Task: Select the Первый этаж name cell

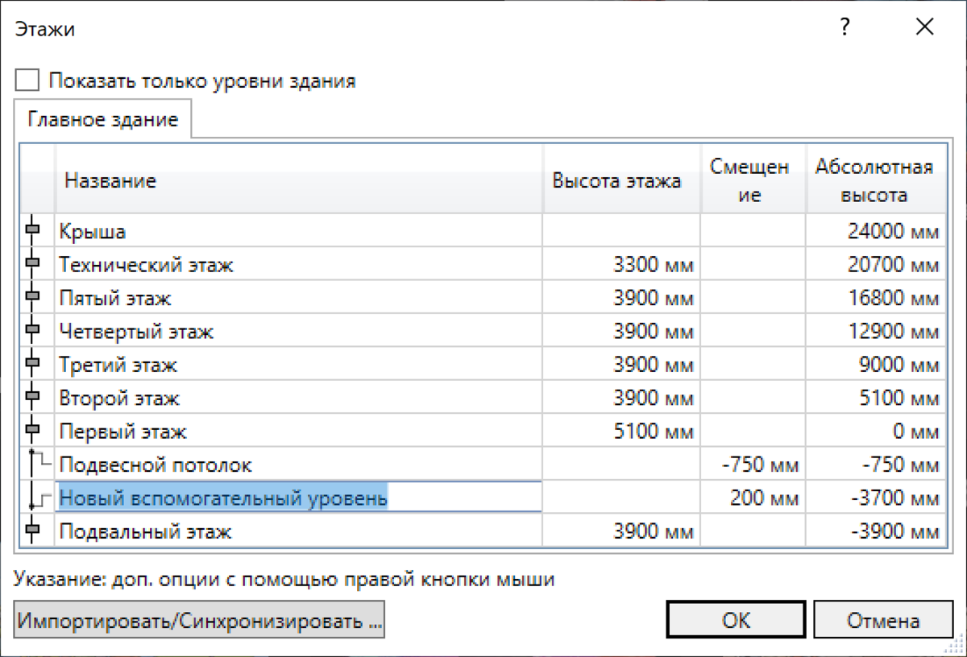Action: 299,432
